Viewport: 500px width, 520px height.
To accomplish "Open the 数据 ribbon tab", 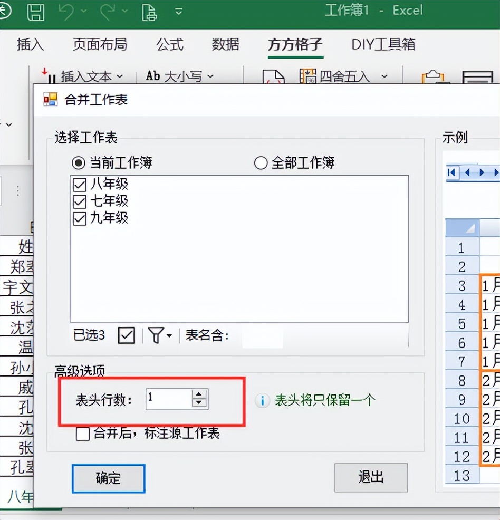I will (225, 44).
